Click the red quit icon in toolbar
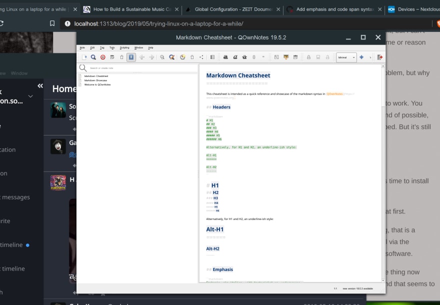This screenshot has width=440, height=305. tap(380, 57)
